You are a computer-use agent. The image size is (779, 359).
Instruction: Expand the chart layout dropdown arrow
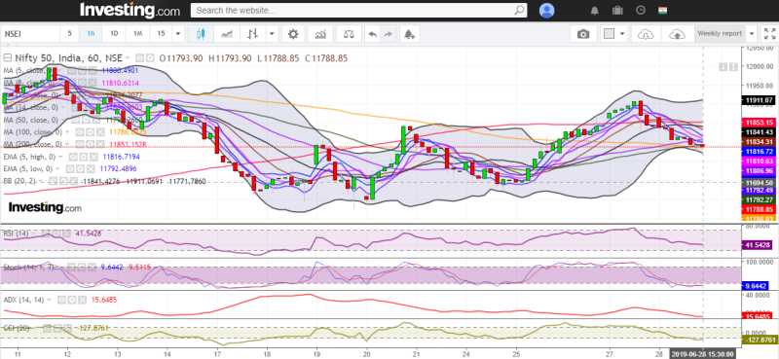coord(622,34)
